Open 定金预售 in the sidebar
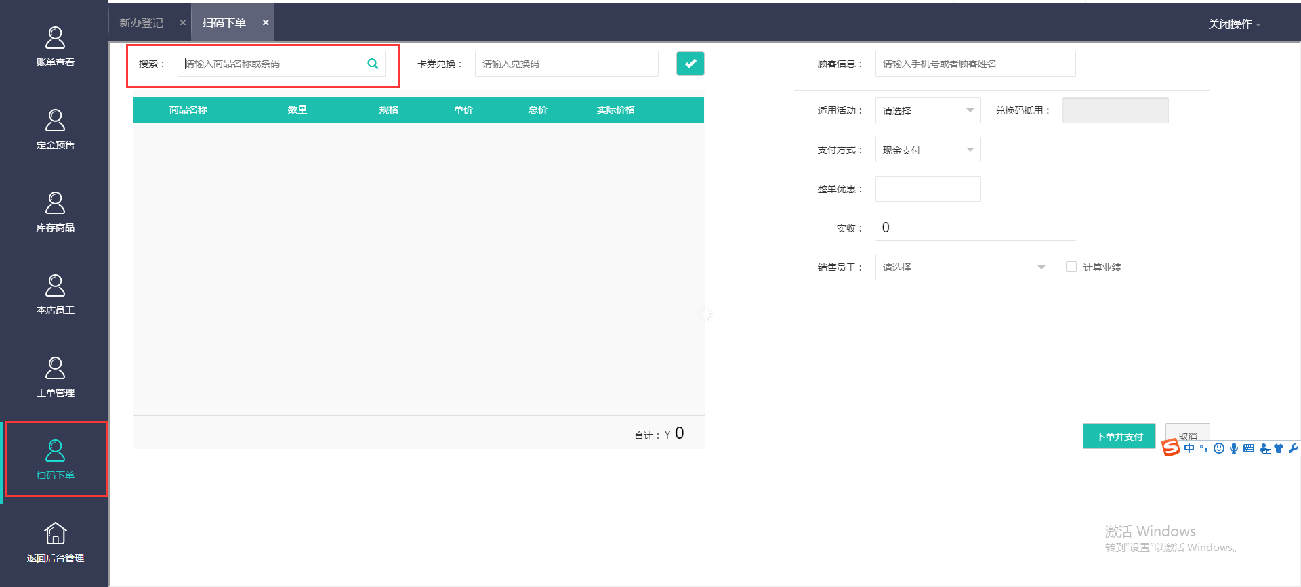Viewport: 1301px width, 587px height. coord(55,129)
